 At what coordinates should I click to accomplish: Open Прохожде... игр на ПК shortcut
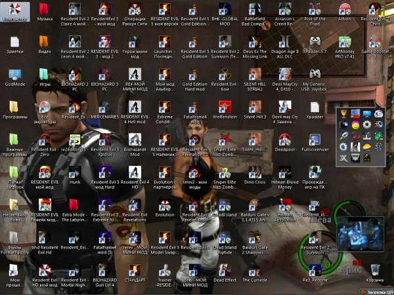[315, 178]
